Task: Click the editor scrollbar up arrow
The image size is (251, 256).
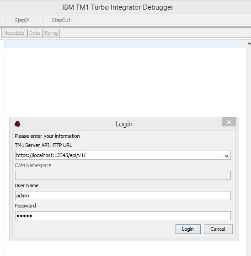Action: pos(249,44)
